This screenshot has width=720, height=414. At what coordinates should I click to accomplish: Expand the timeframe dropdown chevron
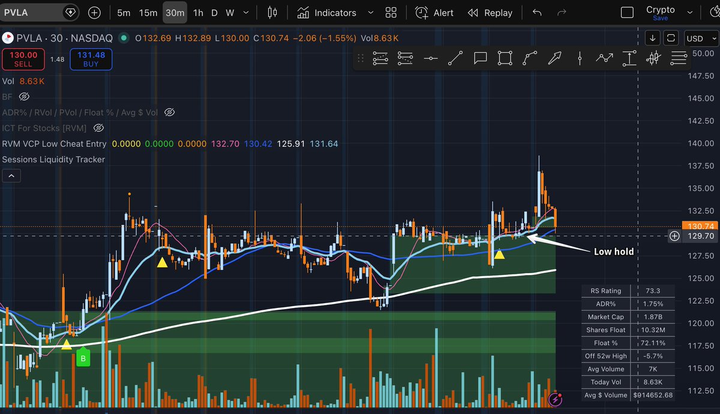click(247, 13)
